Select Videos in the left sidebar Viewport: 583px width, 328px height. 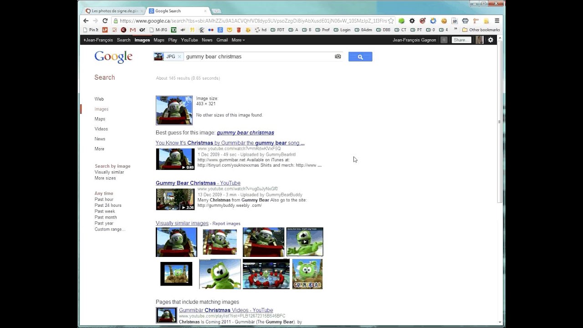pyautogui.click(x=101, y=129)
